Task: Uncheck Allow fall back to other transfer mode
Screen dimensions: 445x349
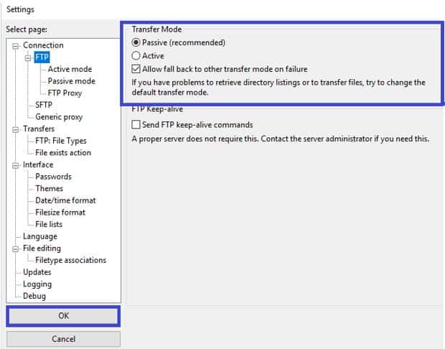Action: (x=136, y=69)
